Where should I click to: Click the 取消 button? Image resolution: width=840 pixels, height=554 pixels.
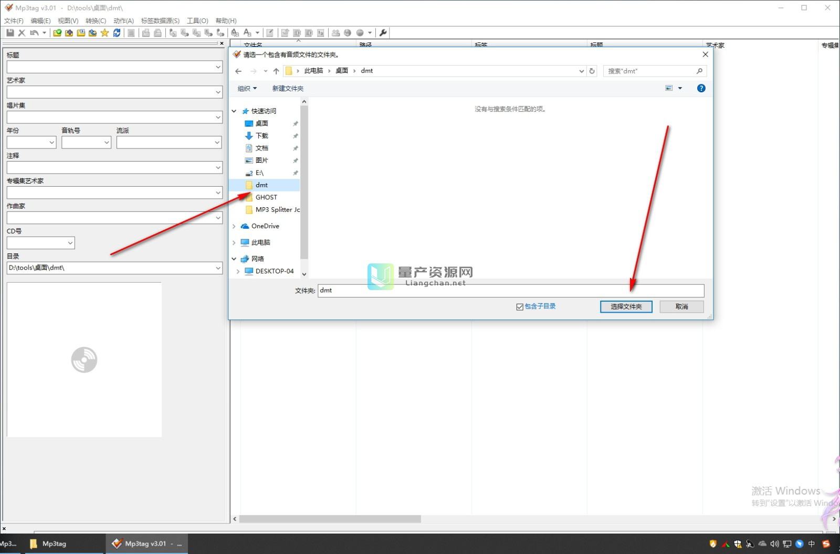(x=681, y=306)
